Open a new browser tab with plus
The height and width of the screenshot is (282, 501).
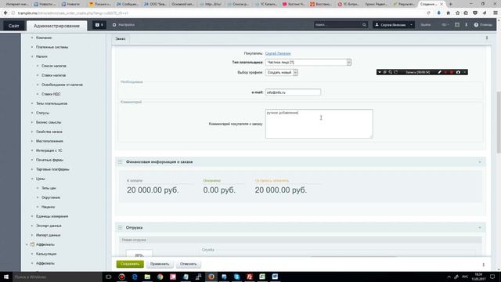pyautogui.click(x=451, y=4)
